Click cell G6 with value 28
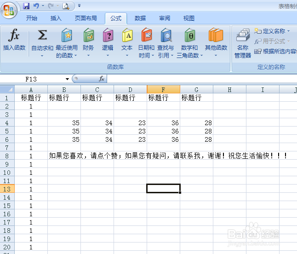The width and height of the screenshot is (297, 254). (196, 139)
